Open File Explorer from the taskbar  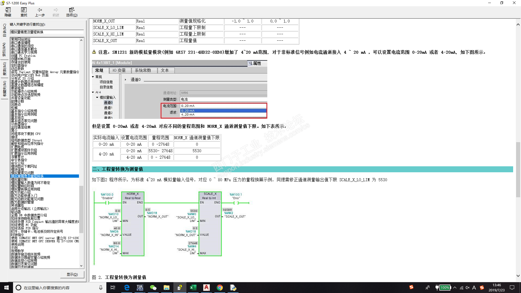tap(166, 288)
